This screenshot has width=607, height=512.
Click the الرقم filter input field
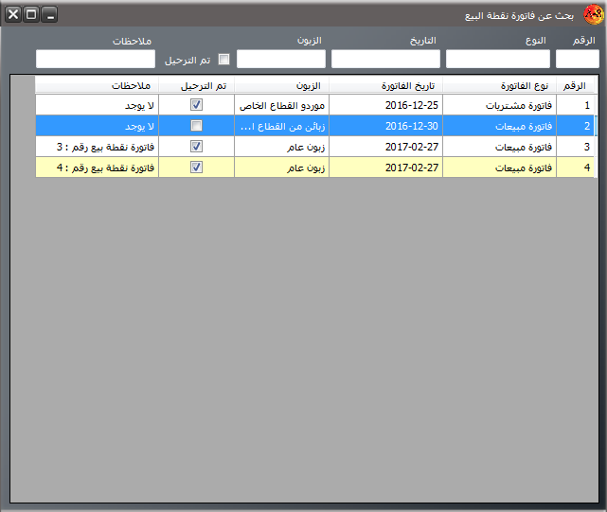(577, 59)
